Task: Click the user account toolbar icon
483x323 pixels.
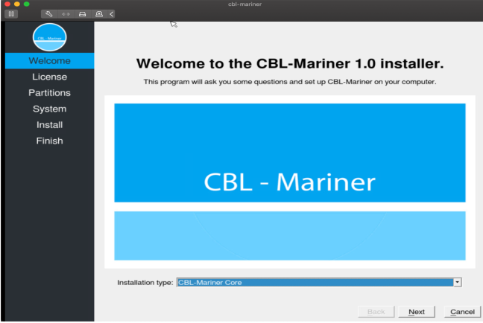Action: point(99,14)
